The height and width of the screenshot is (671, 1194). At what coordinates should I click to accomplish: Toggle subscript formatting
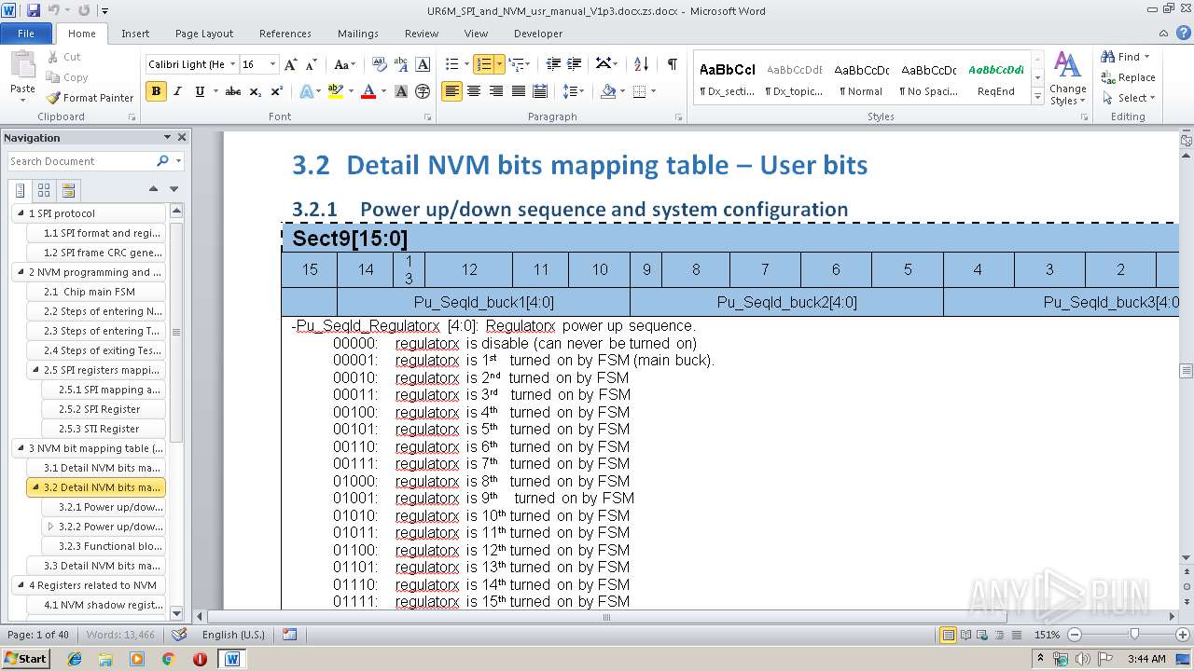pos(256,91)
